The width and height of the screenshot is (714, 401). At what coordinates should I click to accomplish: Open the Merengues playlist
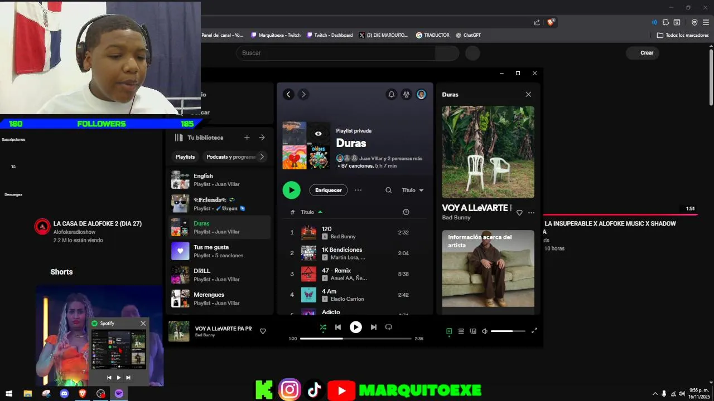[220, 299]
